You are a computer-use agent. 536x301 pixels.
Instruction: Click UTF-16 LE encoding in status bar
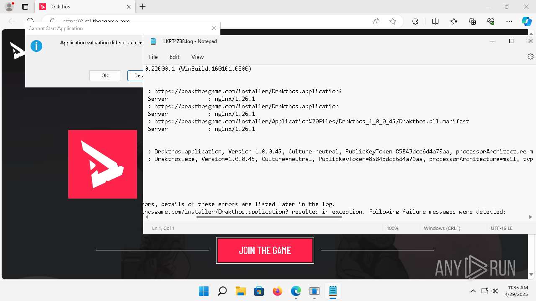(x=502, y=228)
